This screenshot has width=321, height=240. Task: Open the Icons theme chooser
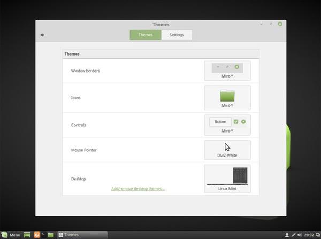click(x=227, y=98)
